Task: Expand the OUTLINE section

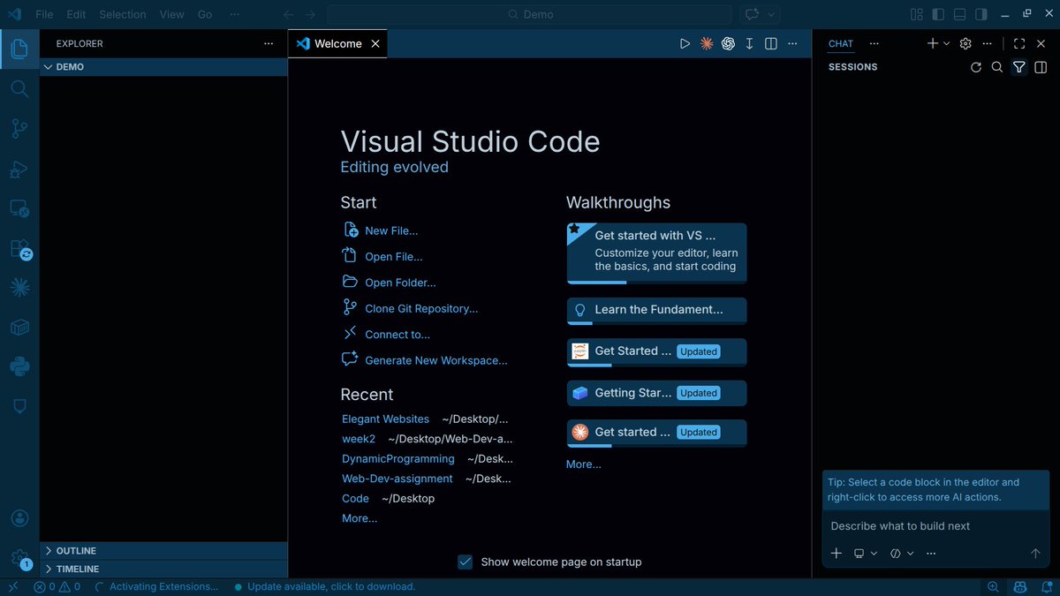Action: pos(163,550)
